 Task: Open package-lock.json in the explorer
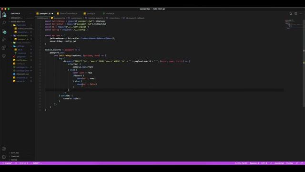pos(22,67)
